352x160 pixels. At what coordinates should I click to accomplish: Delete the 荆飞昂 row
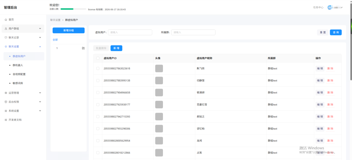pos(330,69)
